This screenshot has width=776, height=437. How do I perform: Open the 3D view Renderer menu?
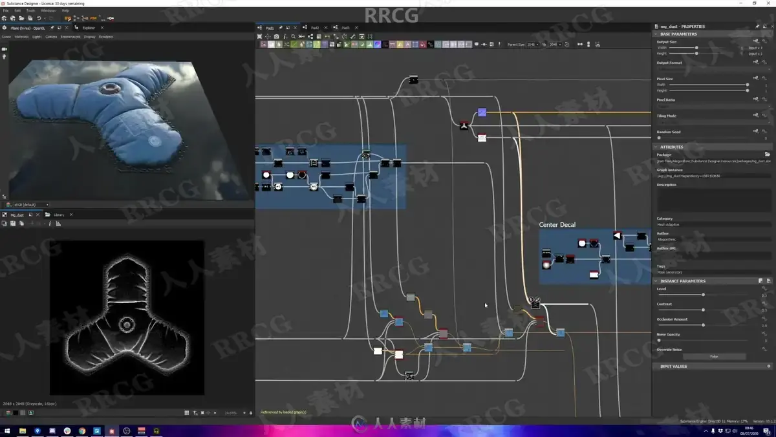pos(106,37)
